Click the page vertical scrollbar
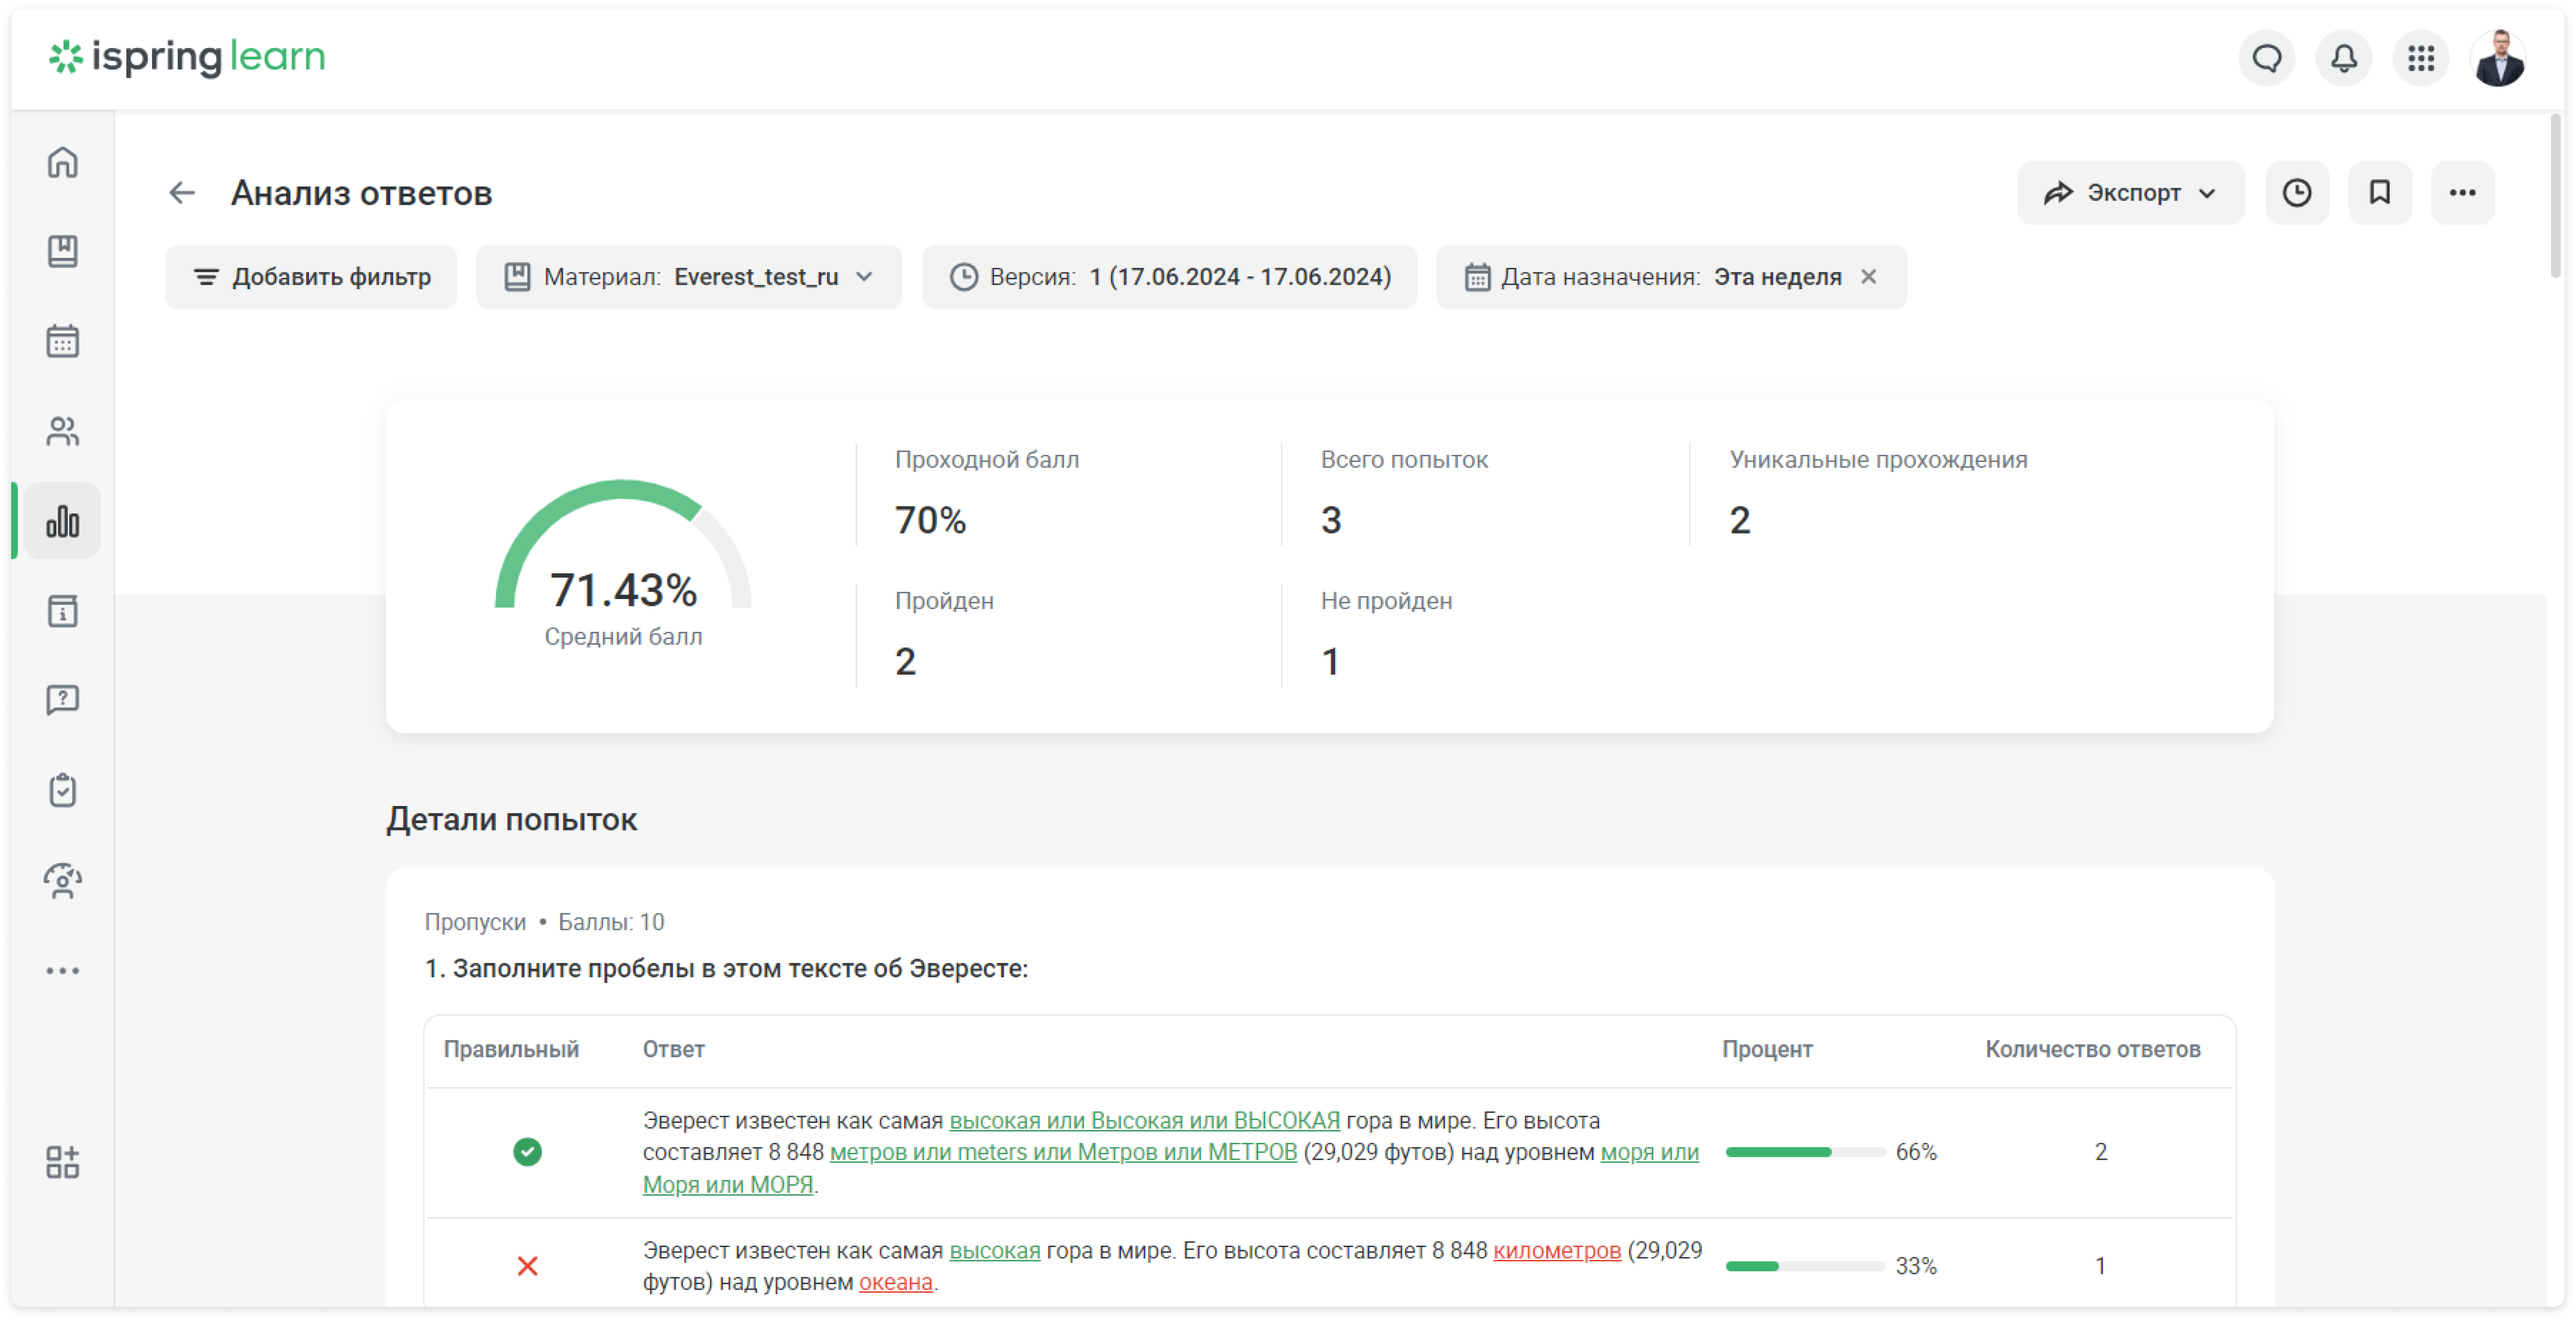 click(2556, 196)
